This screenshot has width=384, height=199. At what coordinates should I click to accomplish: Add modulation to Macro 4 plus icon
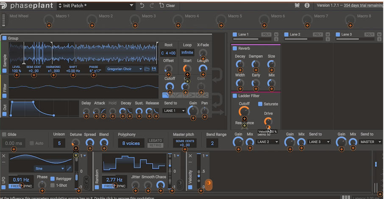(x=178, y=25)
